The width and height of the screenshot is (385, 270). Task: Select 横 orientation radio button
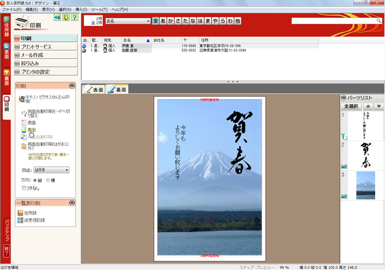[x=48, y=180]
